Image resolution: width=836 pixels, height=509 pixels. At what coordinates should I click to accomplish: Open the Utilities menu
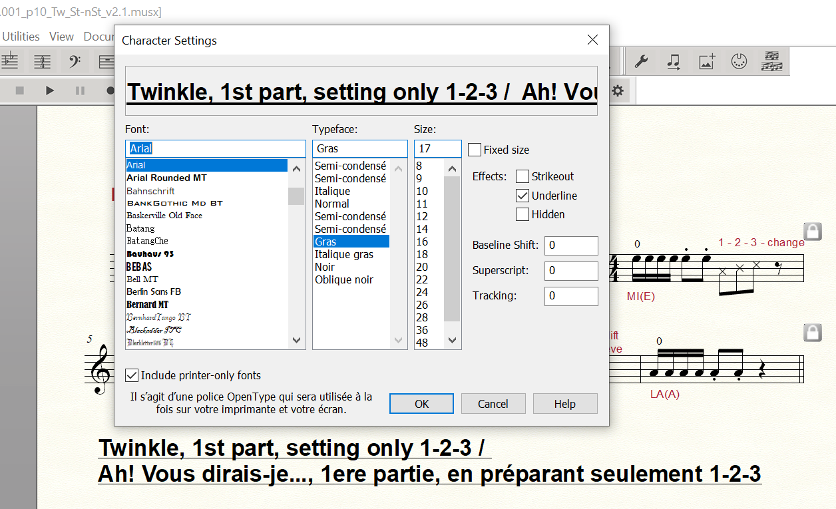point(21,37)
